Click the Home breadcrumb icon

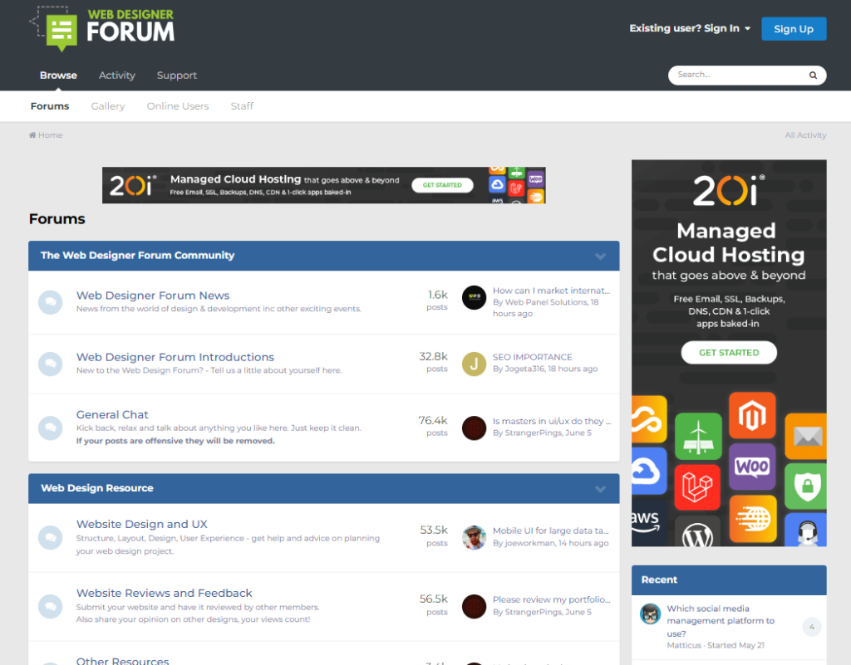(33, 135)
